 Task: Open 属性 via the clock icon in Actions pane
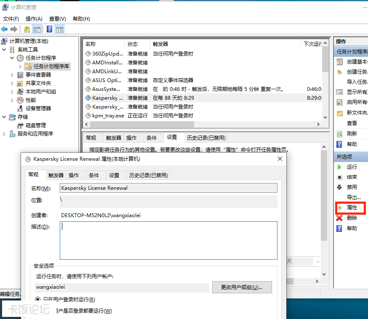[340, 207]
